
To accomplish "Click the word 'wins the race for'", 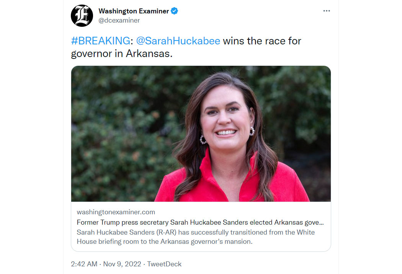I will (262, 41).
